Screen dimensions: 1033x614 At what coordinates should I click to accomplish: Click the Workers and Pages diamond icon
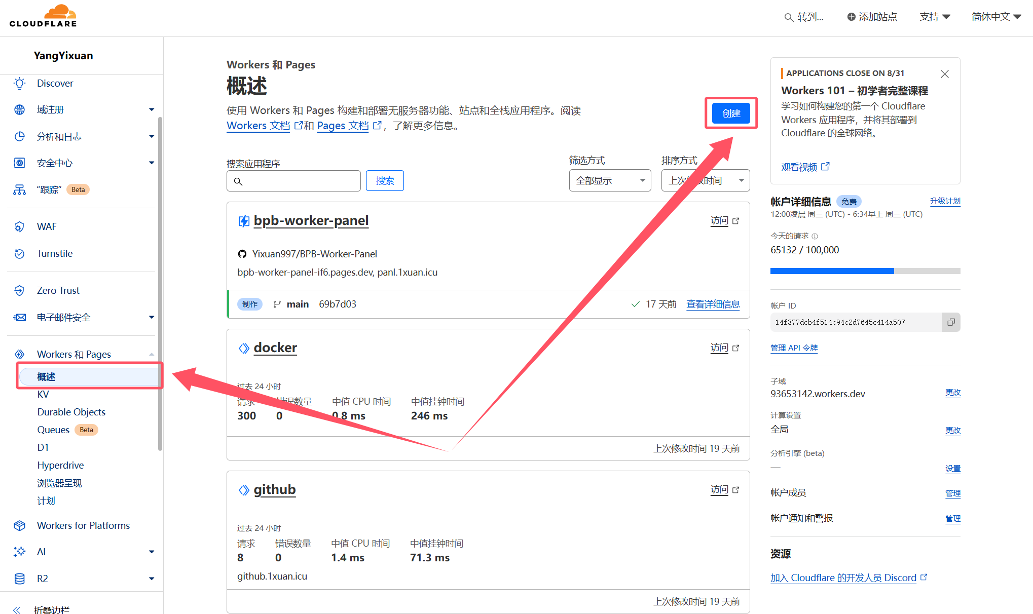coord(19,354)
